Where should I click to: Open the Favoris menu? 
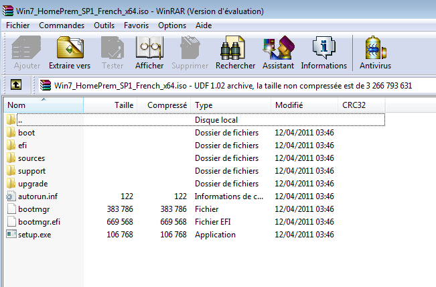click(x=137, y=25)
